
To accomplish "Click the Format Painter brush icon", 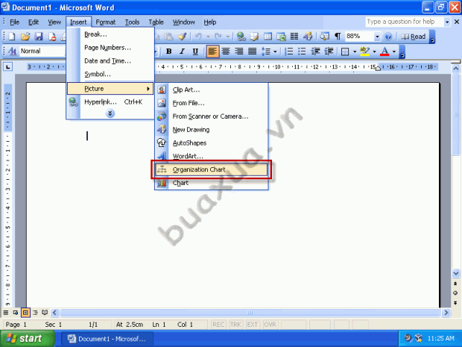I will 182,37.
